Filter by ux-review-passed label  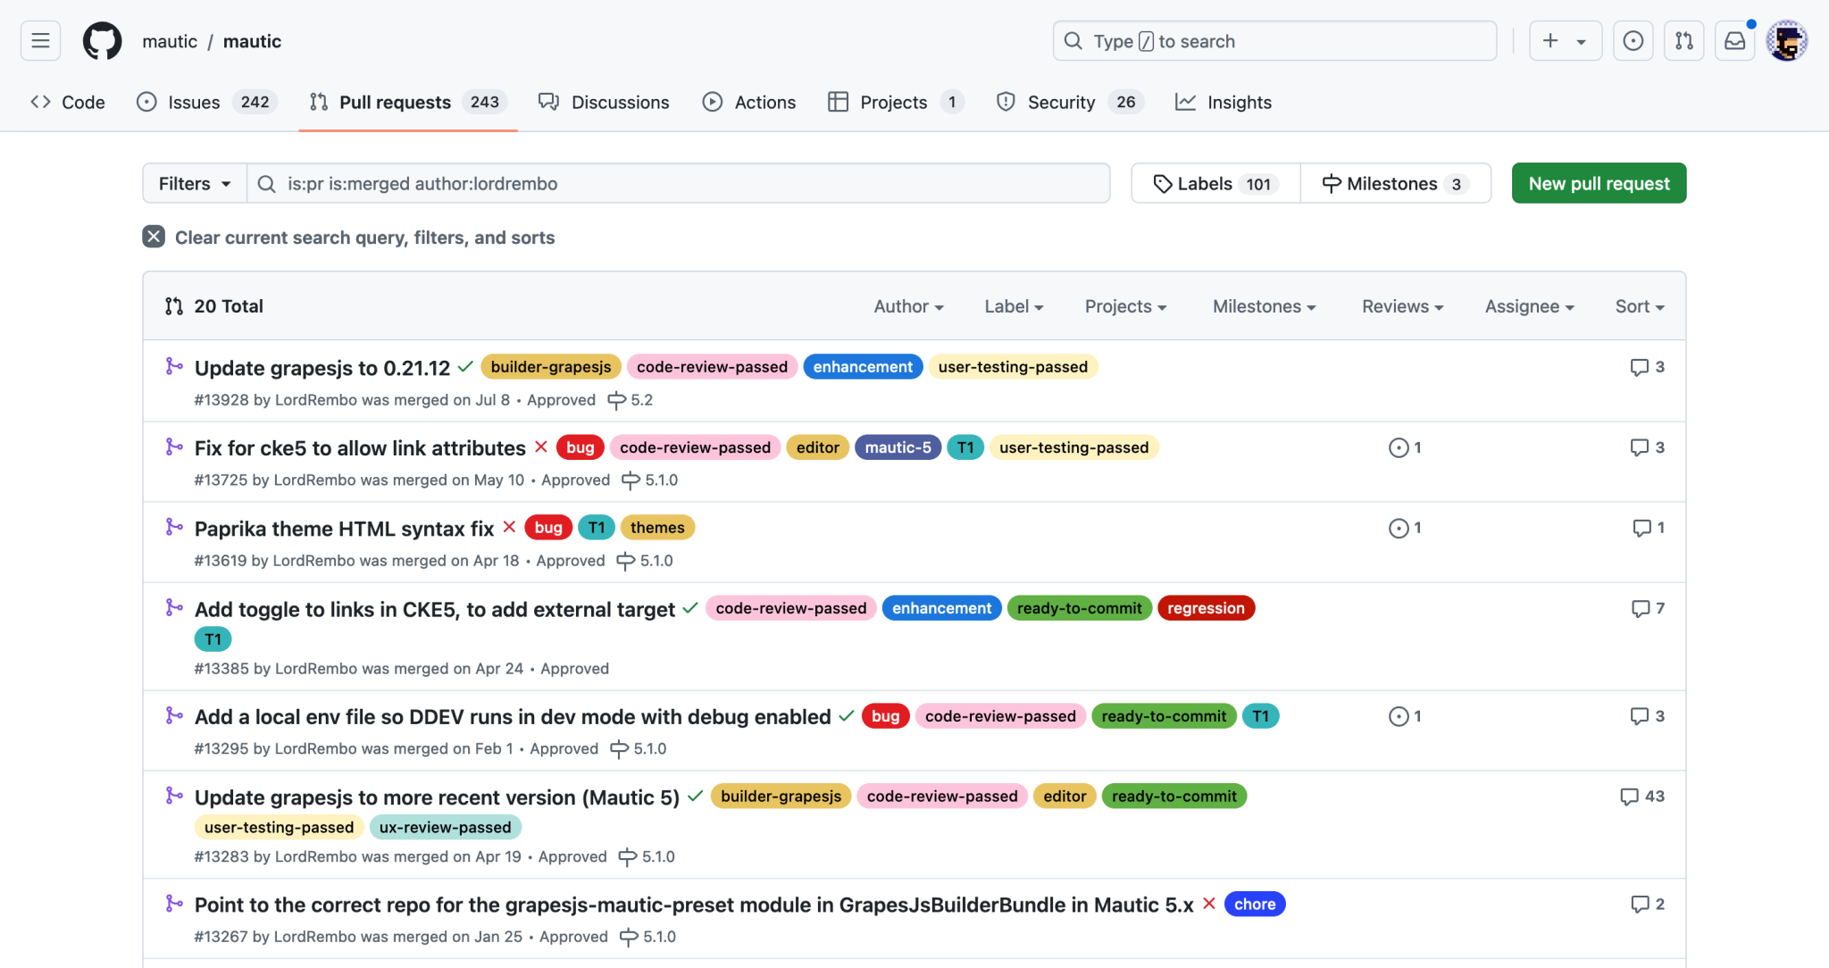click(445, 827)
